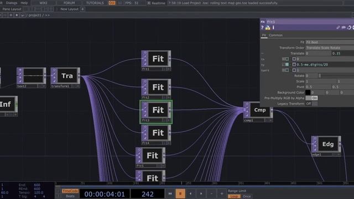Open the Python help icon for fit1
This screenshot has width=354, height=199.
click(x=268, y=28)
